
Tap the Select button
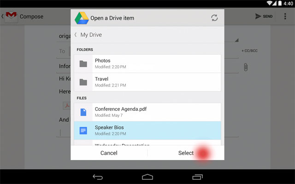186,153
